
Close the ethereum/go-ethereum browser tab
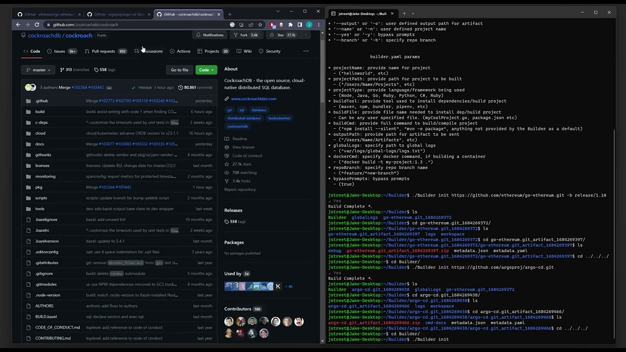pyautogui.click(x=80, y=14)
